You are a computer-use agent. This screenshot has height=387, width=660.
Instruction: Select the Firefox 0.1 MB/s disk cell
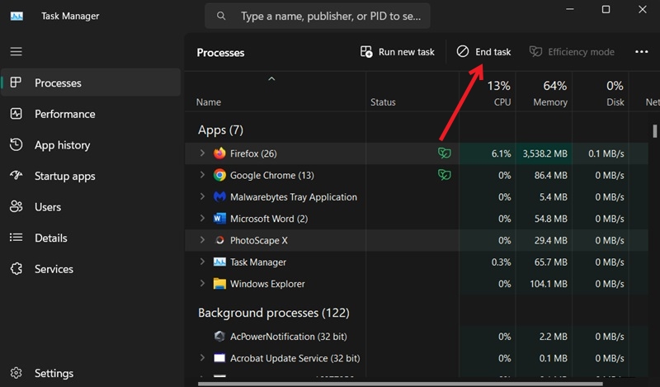coord(601,153)
